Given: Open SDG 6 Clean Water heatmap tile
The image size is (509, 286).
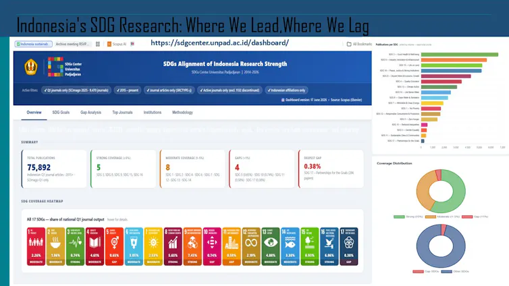Looking at the screenshot, I should coord(134,246).
